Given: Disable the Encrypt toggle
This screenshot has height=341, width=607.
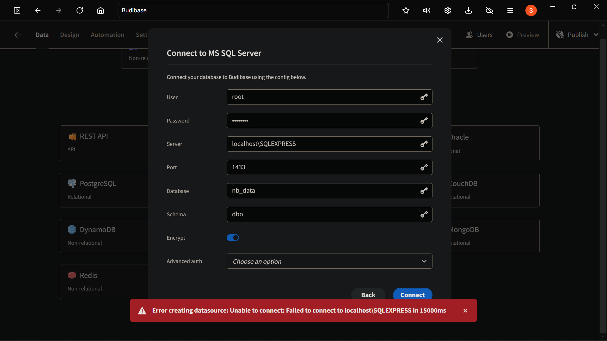Looking at the screenshot, I should coord(233,238).
